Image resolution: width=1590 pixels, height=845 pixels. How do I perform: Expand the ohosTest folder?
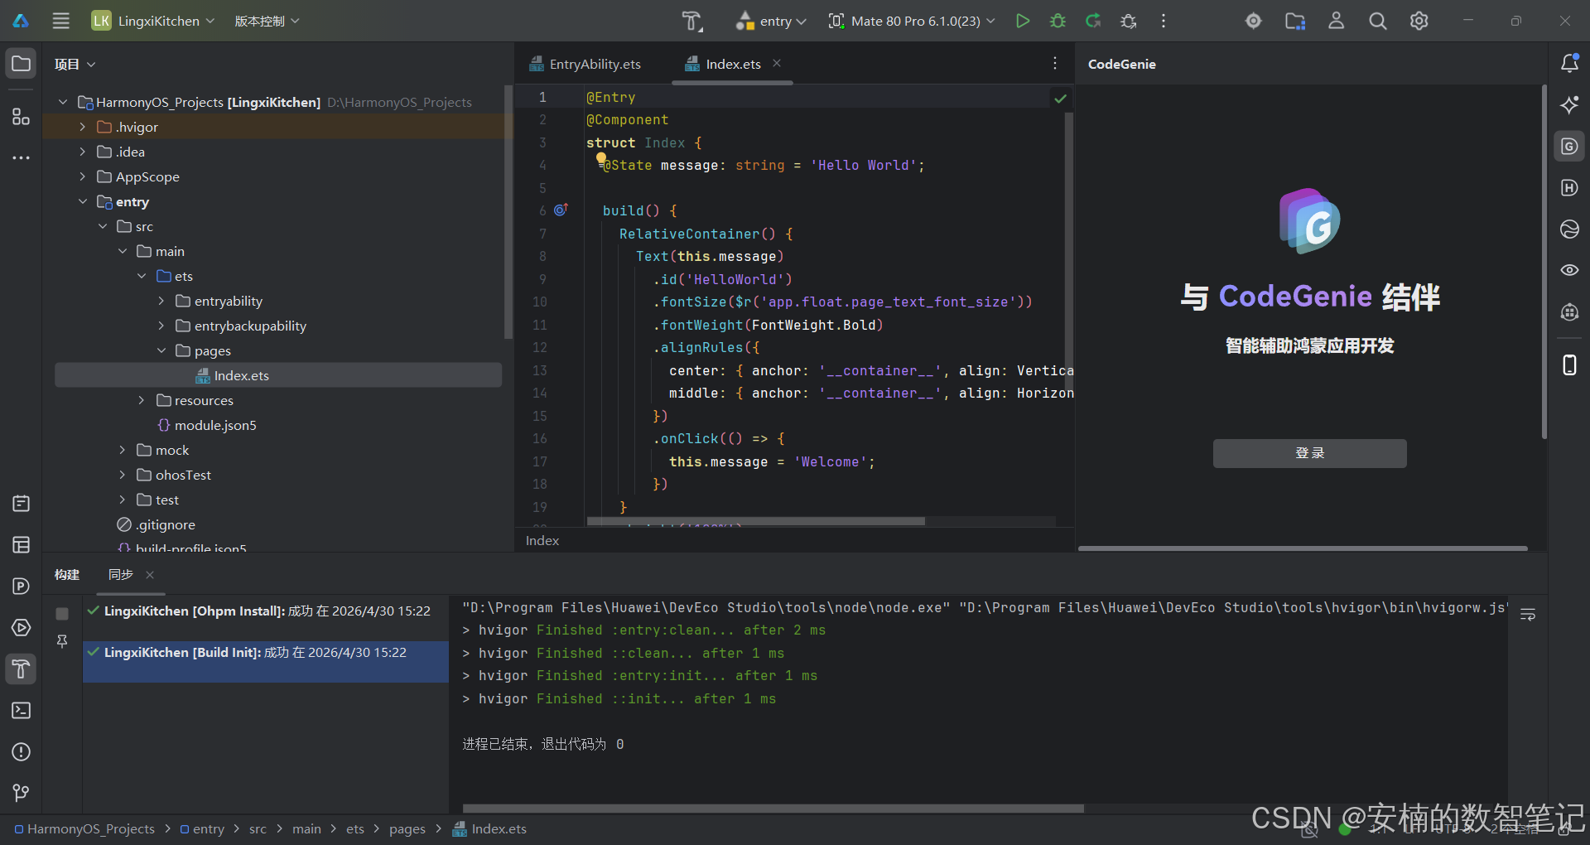[x=122, y=475]
